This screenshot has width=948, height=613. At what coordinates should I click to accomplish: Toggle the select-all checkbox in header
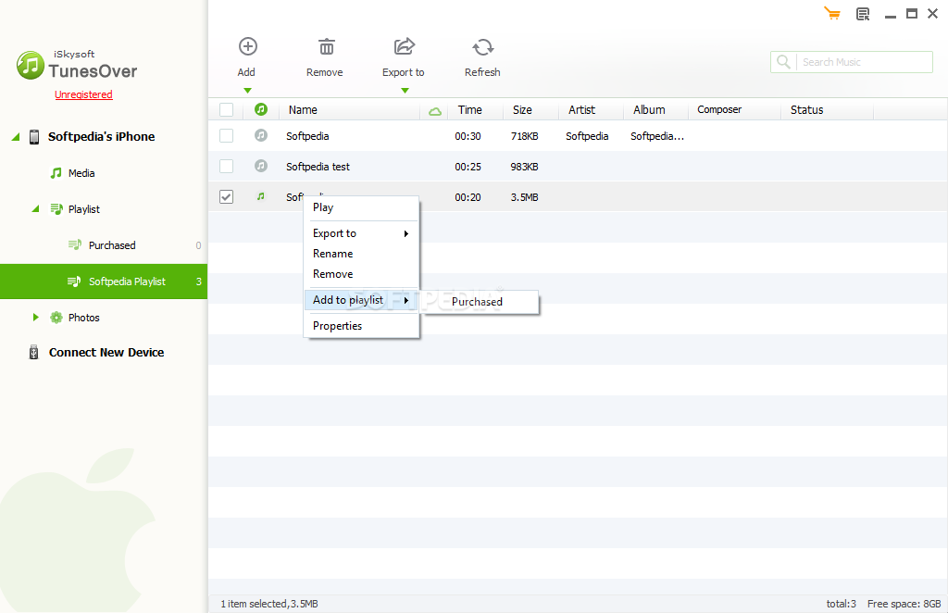(x=226, y=109)
